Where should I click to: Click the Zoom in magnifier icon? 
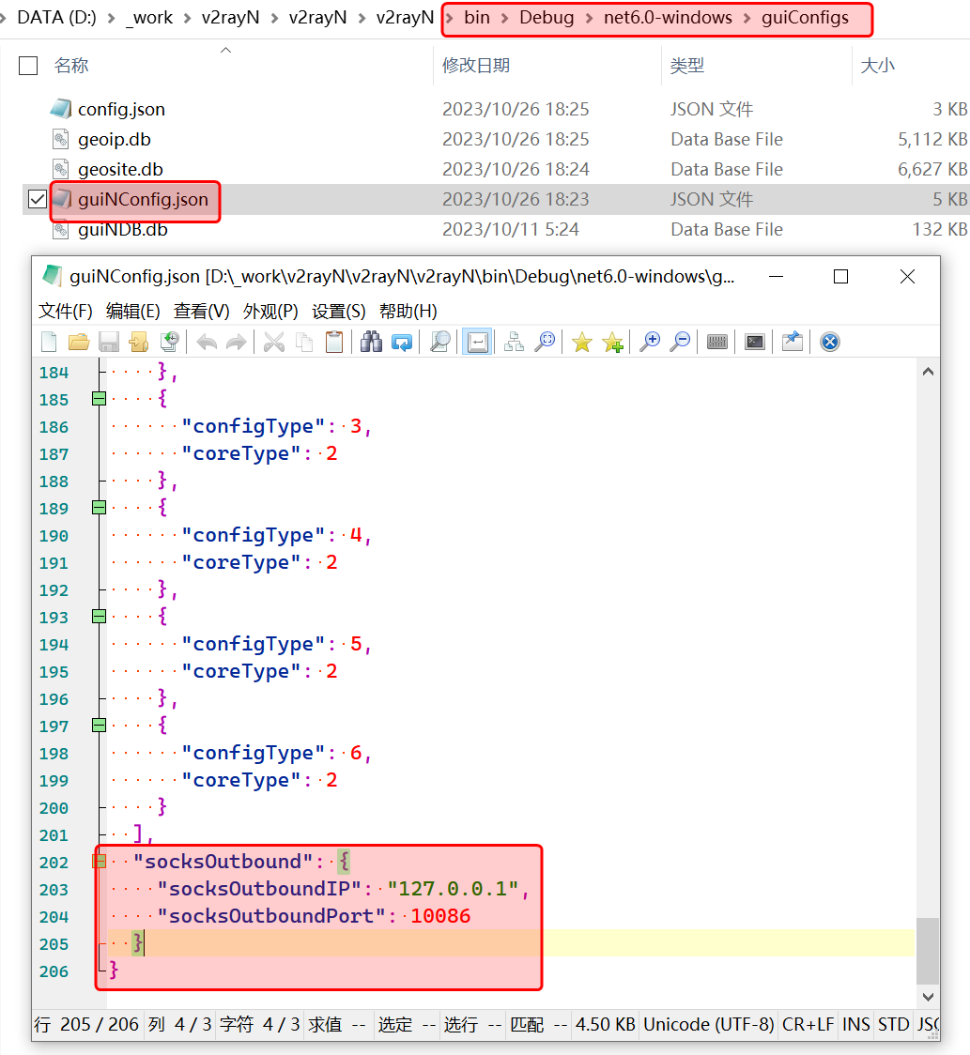[x=649, y=343]
